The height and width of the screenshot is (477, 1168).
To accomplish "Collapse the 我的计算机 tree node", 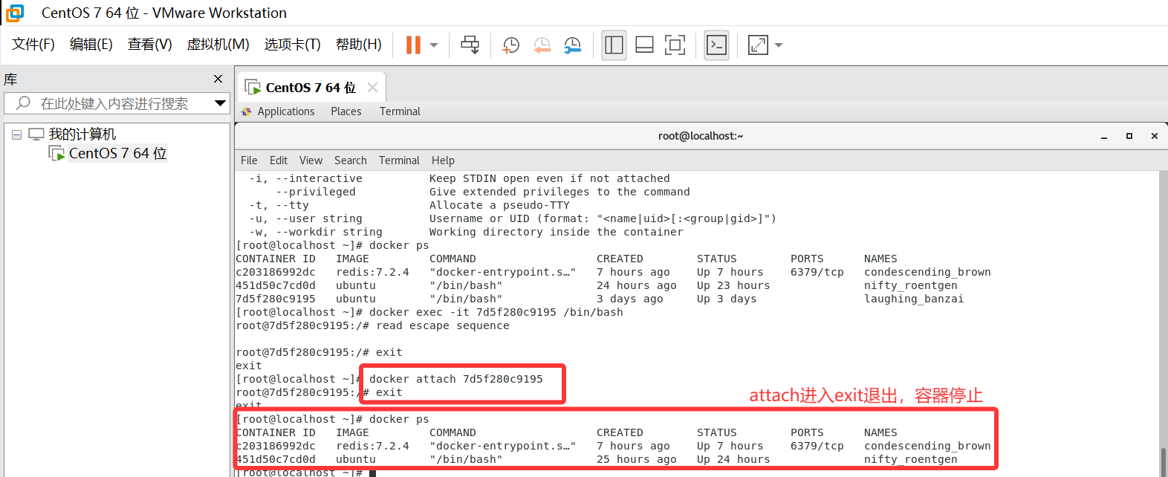I will click(x=16, y=134).
